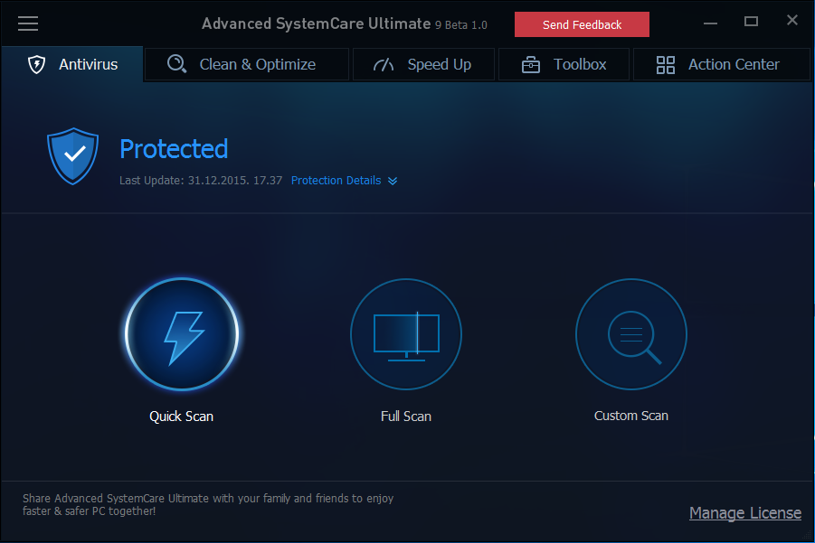This screenshot has width=815, height=543.
Task: Click the Clean & Optimize magnifier icon
Action: (176, 64)
